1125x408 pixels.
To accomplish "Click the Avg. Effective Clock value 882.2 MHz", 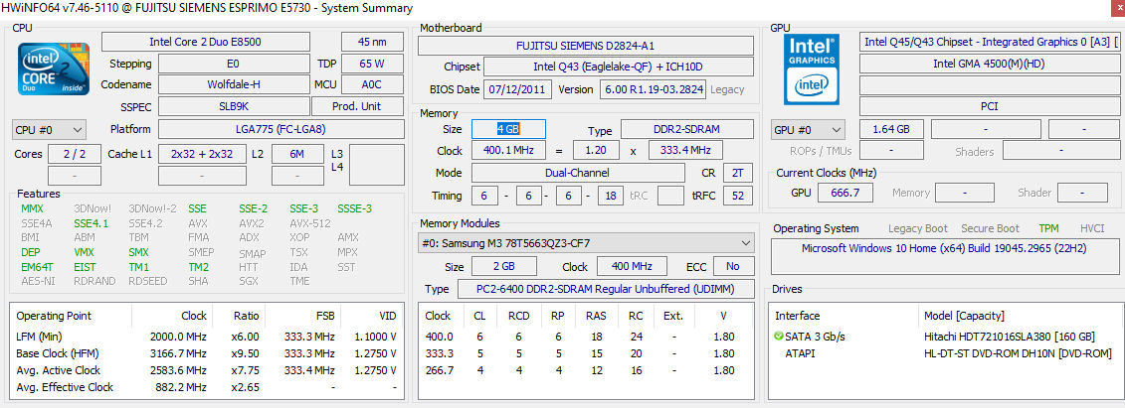I will click(x=182, y=388).
